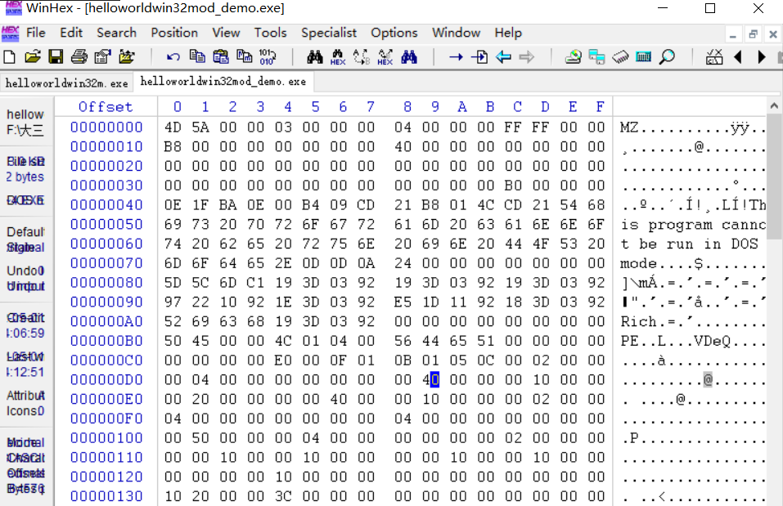
Task: Open the View menu
Action: point(226,33)
